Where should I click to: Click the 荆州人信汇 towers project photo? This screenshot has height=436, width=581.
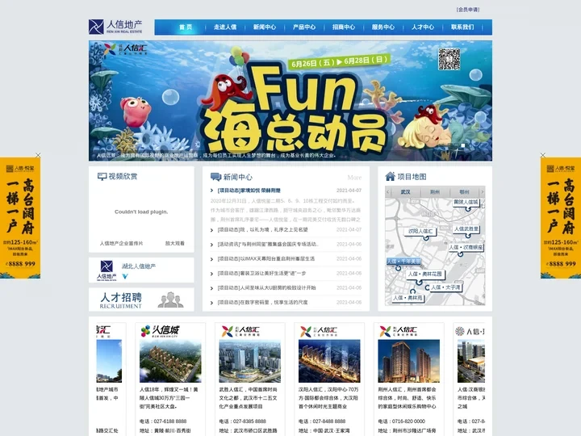click(408, 361)
